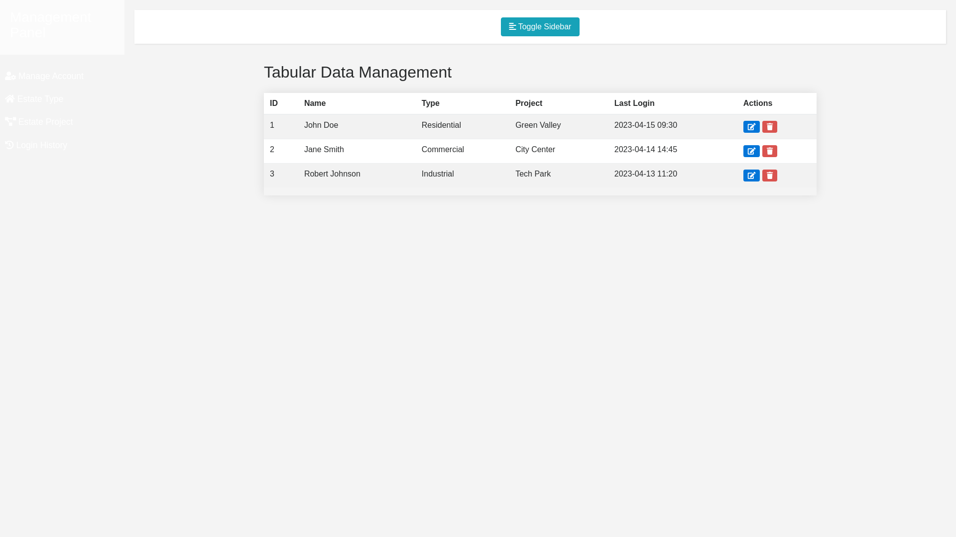The height and width of the screenshot is (537, 956).
Task: Click the history clock icon in sidebar
Action: (x=9, y=145)
